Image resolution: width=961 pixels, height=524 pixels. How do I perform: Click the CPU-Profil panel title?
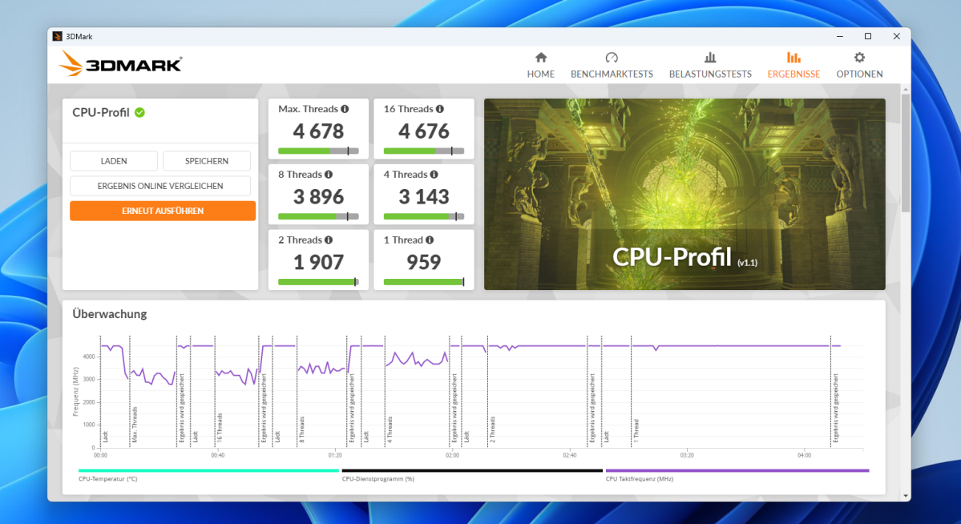coord(100,113)
